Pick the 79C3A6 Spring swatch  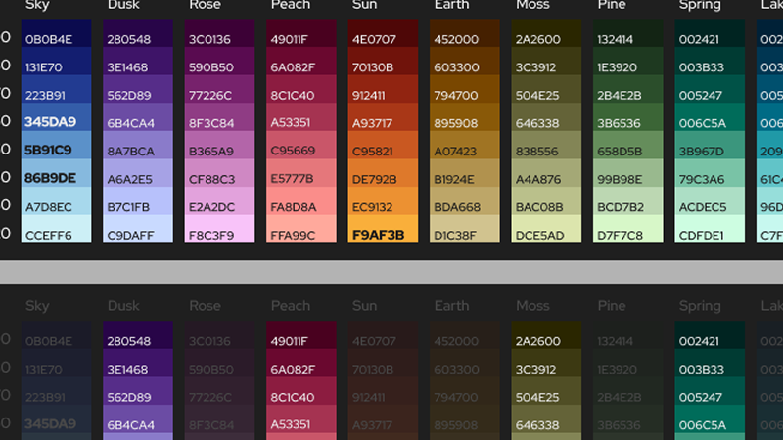pyautogui.click(x=710, y=173)
